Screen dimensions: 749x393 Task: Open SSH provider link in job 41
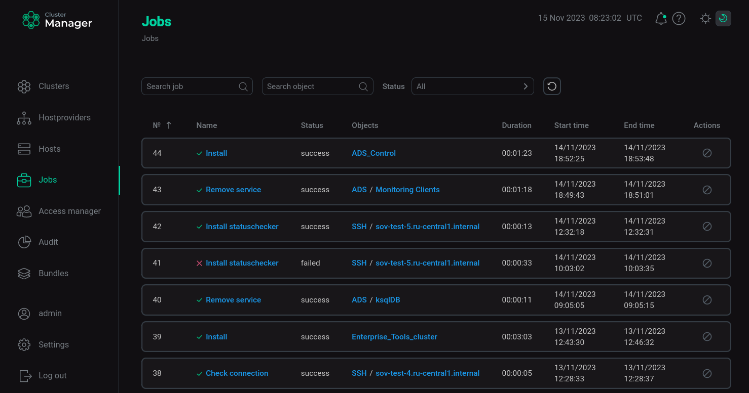[x=359, y=263]
